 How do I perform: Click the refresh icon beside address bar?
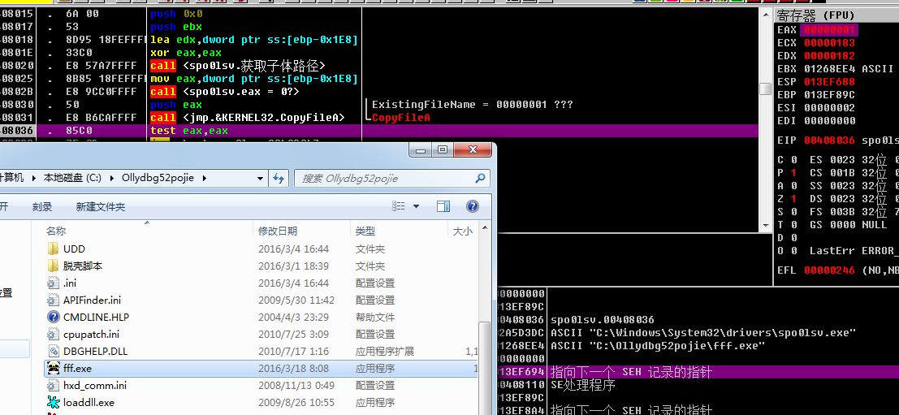point(279,178)
